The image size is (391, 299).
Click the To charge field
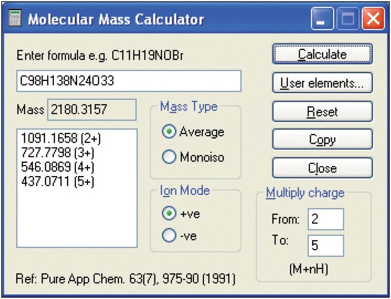325,246
